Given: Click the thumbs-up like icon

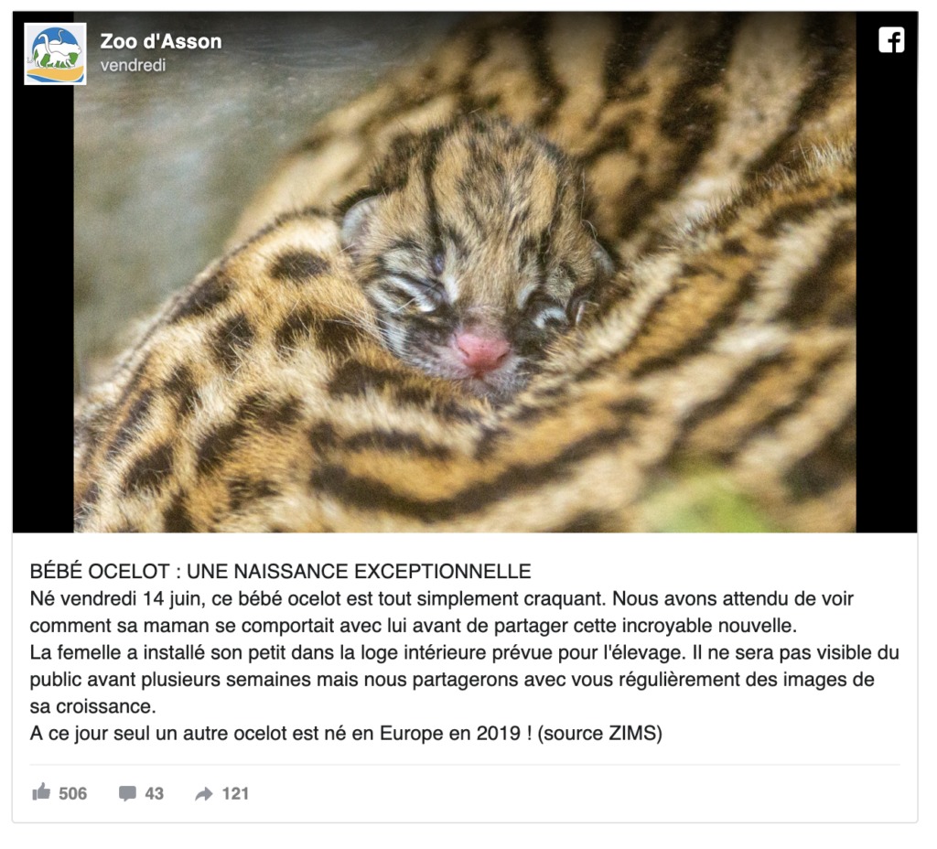Looking at the screenshot, I should [41, 792].
